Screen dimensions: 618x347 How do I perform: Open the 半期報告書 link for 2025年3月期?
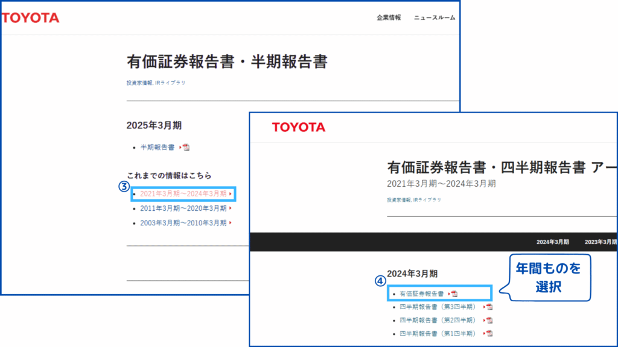(x=158, y=147)
